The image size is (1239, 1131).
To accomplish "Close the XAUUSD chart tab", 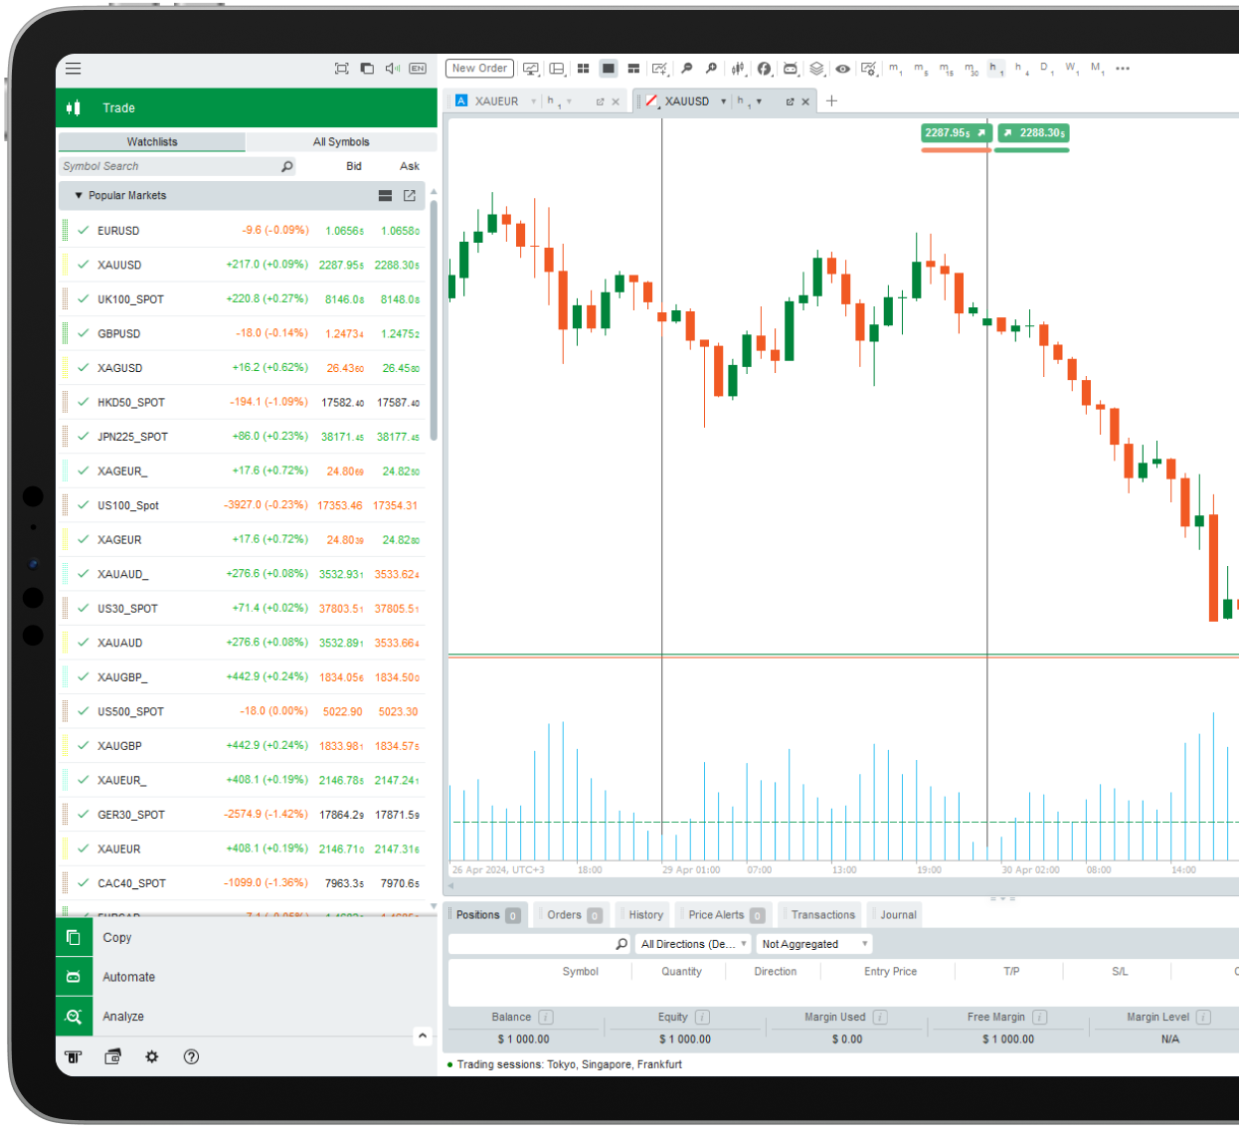I will (x=805, y=101).
